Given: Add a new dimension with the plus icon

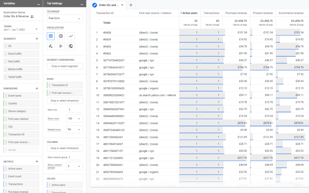Looking at the screenshot, I should coord(37,88).
